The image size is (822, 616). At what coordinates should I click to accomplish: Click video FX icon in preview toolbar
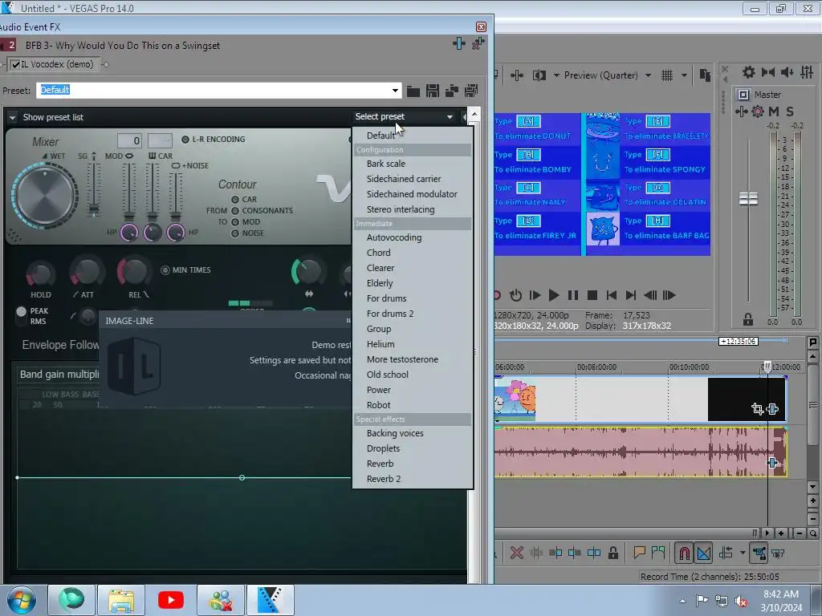pos(517,75)
